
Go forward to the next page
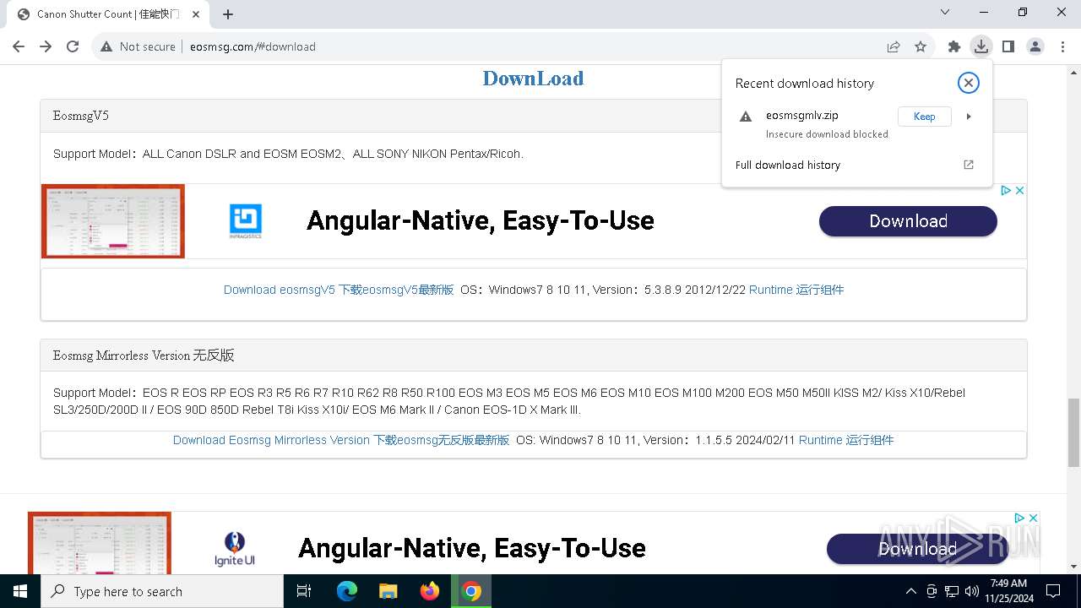pos(46,46)
